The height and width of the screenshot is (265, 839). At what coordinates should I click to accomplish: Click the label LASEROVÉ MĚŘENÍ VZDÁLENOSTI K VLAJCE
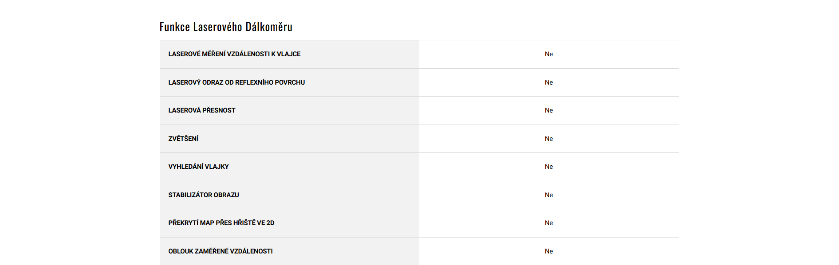[x=234, y=54]
